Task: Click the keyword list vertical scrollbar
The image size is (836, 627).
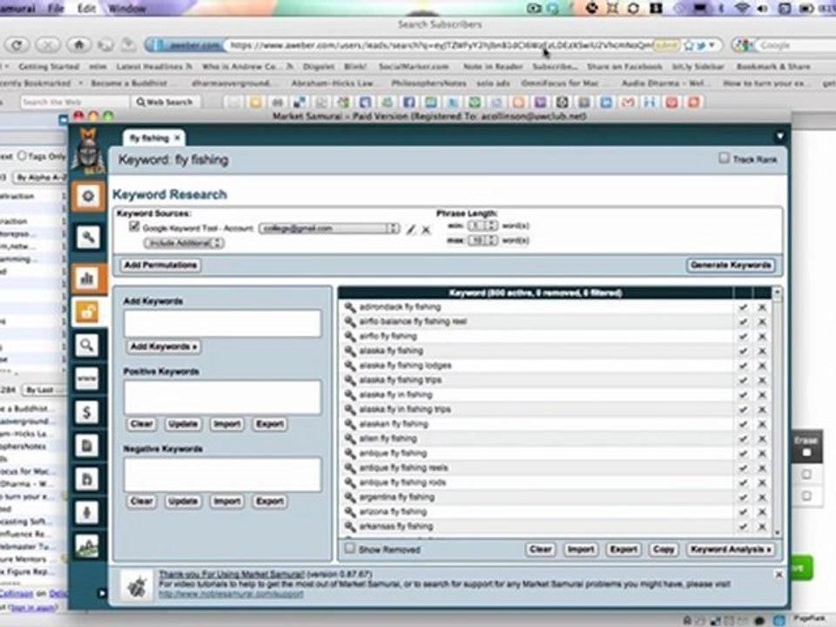Action: point(777,413)
